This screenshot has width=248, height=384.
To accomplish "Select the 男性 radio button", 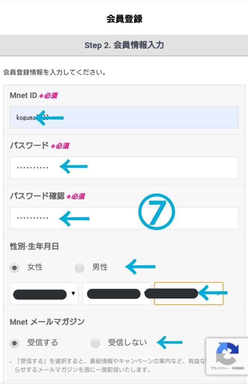I will (79, 268).
